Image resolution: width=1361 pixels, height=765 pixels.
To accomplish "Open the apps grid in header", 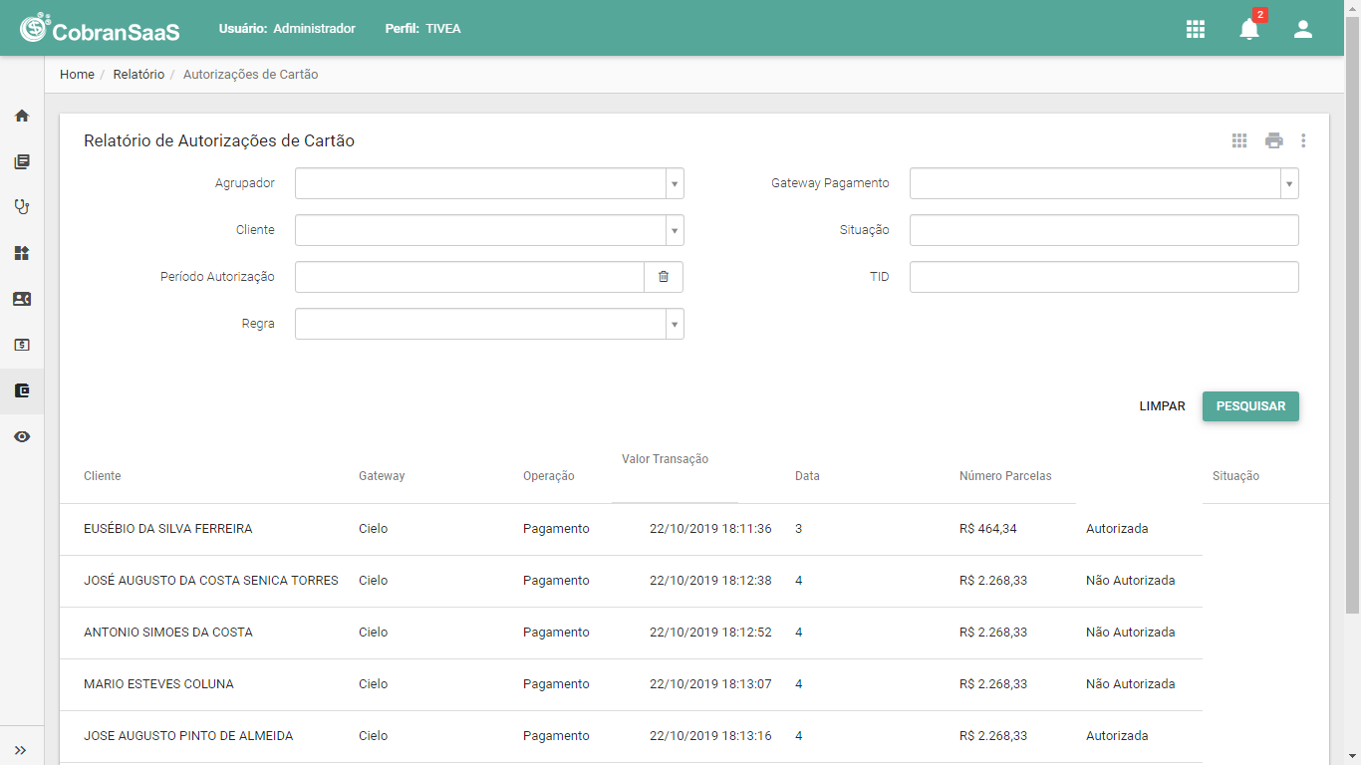I will (1196, 29).
